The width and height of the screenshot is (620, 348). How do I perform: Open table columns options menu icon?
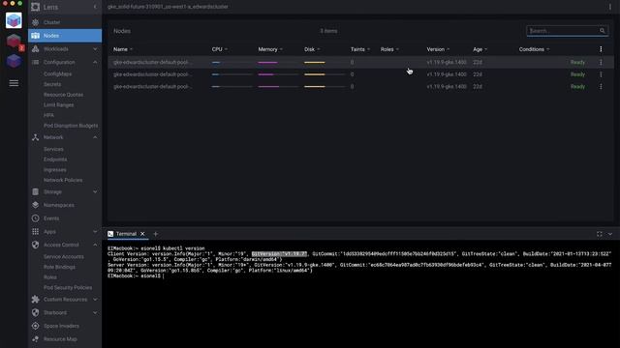coord(601,49)
